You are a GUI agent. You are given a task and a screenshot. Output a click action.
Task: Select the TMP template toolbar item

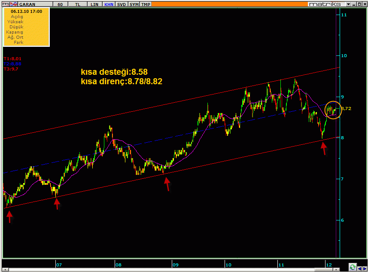tap(146, 4)
